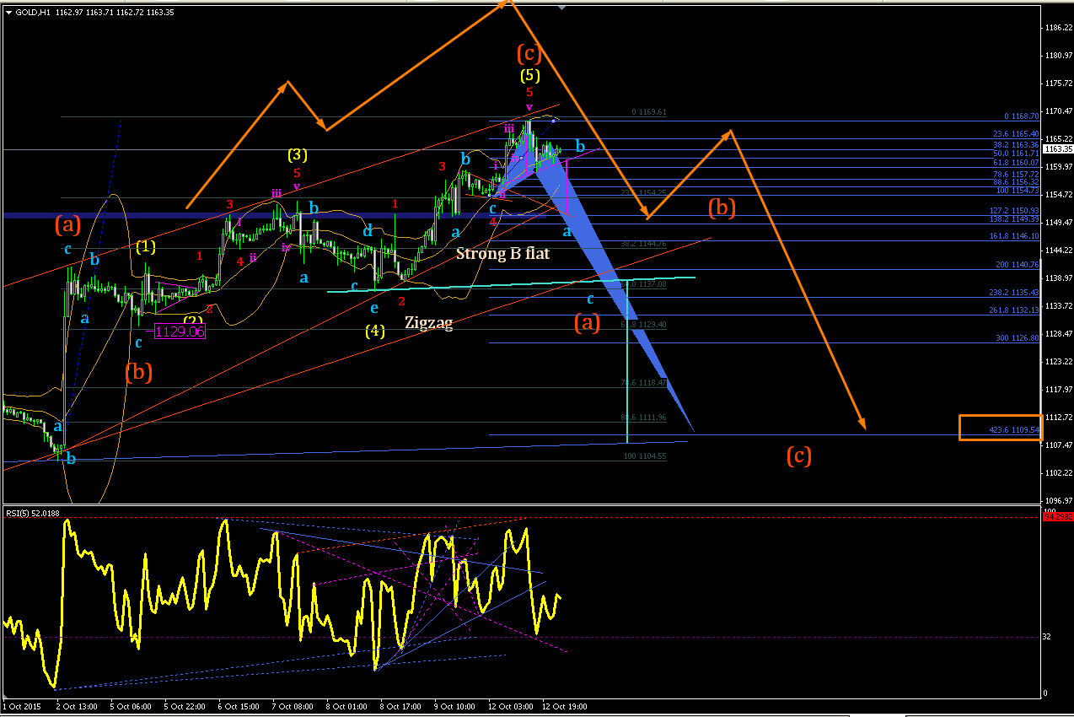Select the orange (c) label at chart top
The height and width of the screenshot is (717, 1074).
pos(529,53)
